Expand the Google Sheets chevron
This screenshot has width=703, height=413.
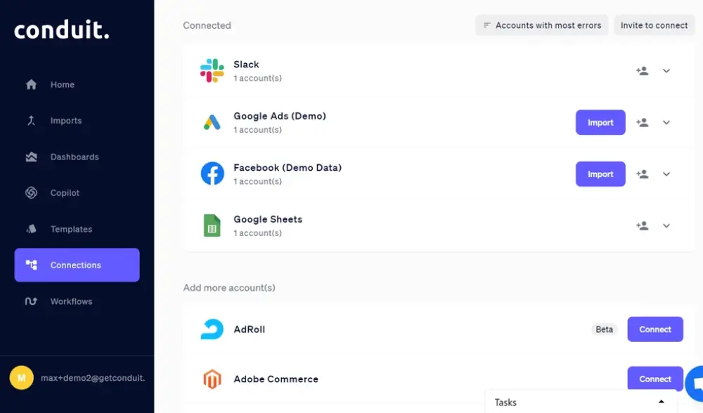(666, 225)
